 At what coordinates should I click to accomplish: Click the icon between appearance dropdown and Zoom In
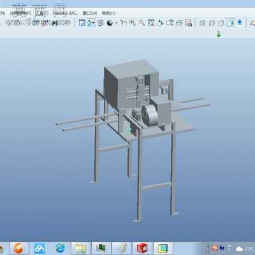(123, 23)
